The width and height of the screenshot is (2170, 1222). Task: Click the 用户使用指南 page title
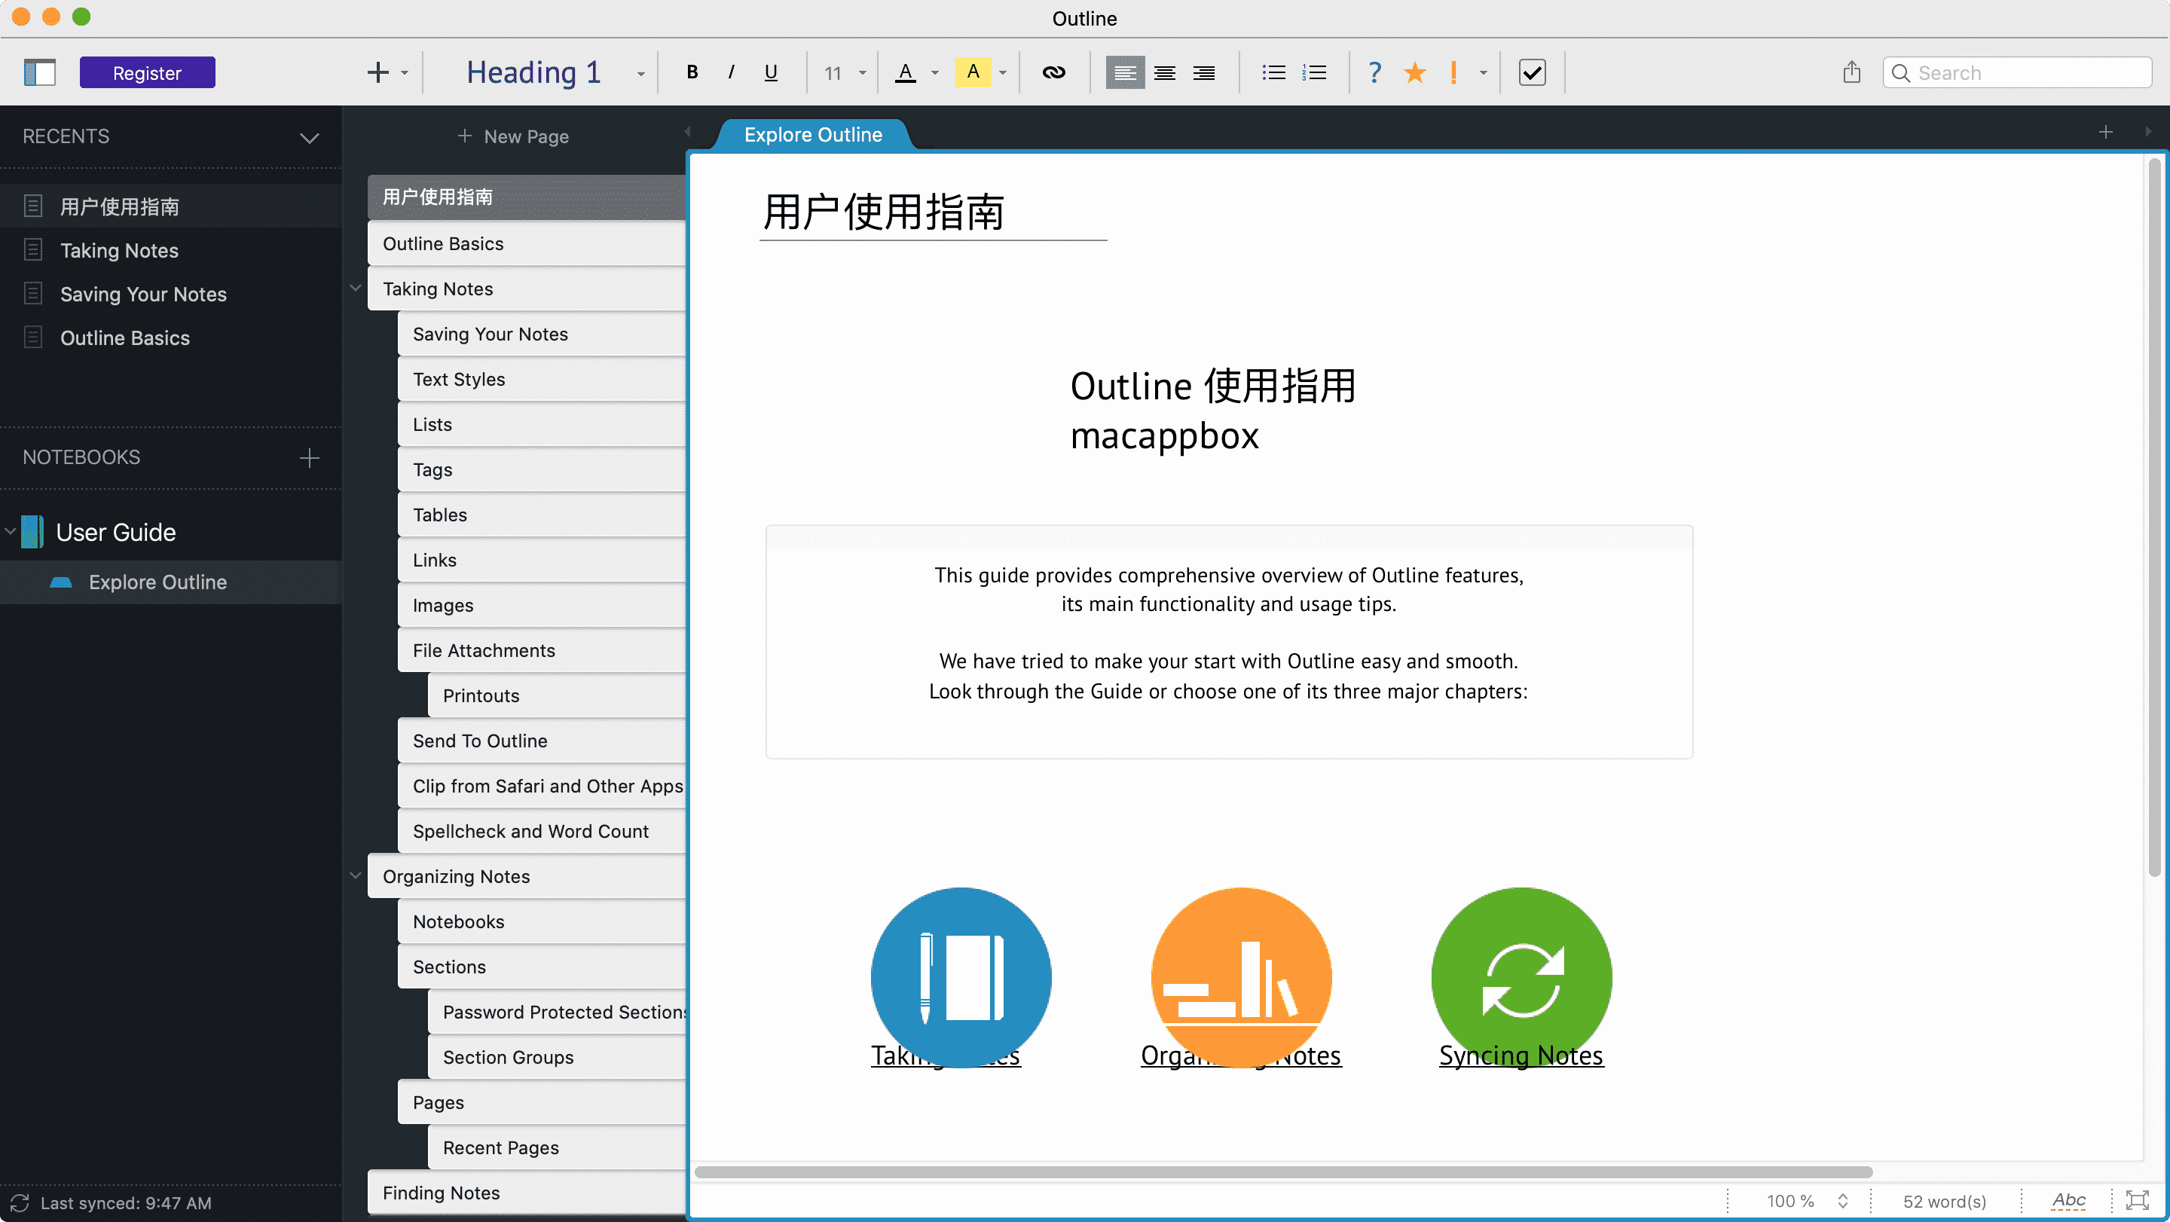tap(883, 212)
